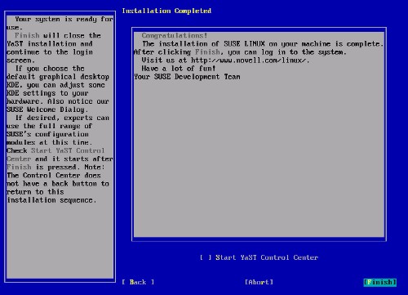
Task: Click the 'Congratulations!' heading
Action: [x=175, y=36]
